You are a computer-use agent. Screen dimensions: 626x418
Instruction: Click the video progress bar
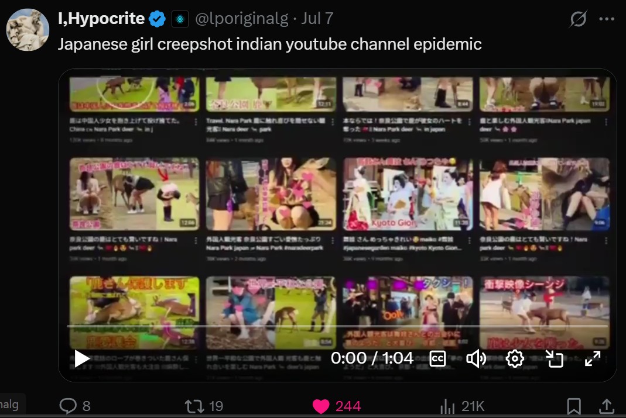[x=337, y=326]
